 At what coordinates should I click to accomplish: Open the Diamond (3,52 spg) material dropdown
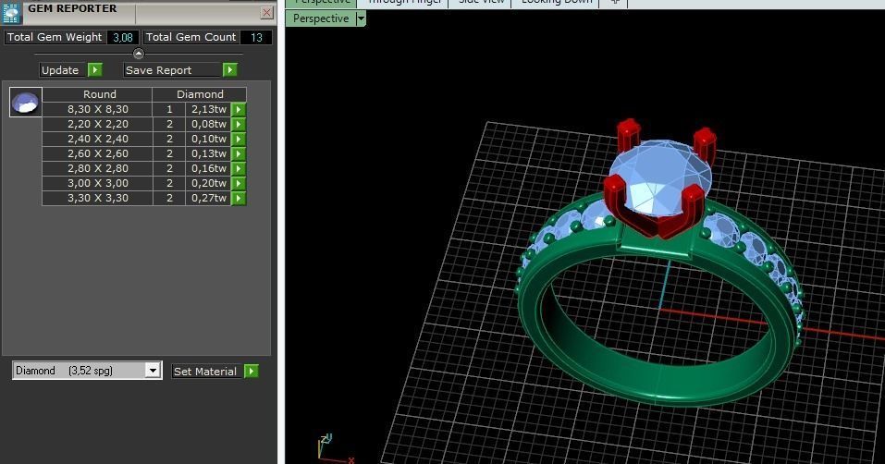click(153, 371)
